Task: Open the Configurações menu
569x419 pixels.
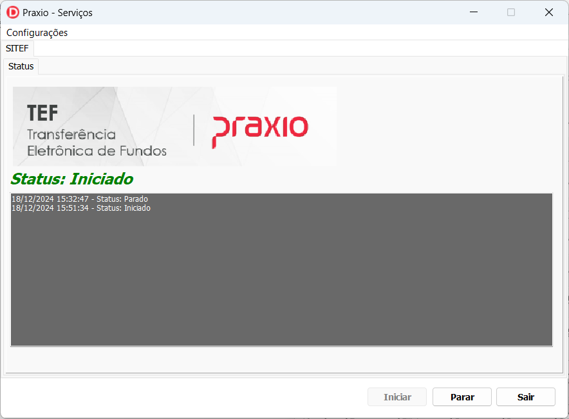Action: point(37,33)
